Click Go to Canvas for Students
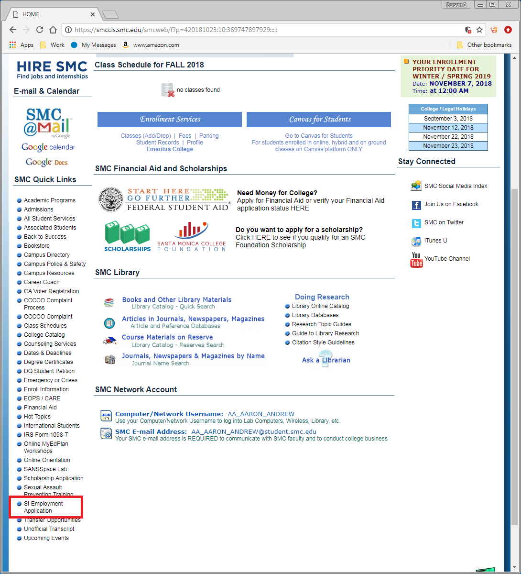The width and height of the screenshot is (521, 574). tap(319, 136)
